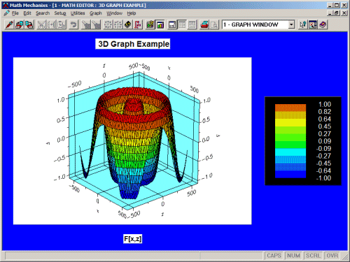Select the integral function icon
Viewport: 350px width, 262px height.
[x=138, y=24]
